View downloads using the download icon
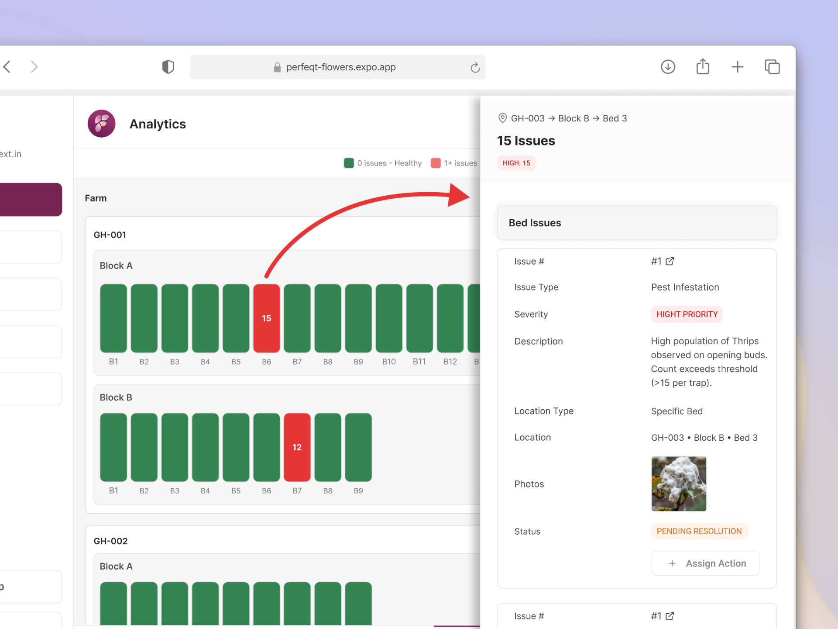 pyautogui.click(x=668, y=67)
